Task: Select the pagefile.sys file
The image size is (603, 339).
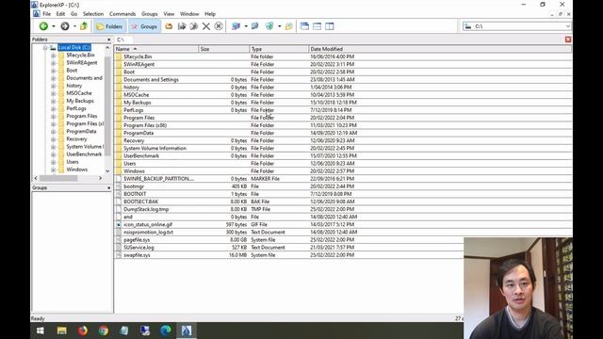Action: point(137,240)
